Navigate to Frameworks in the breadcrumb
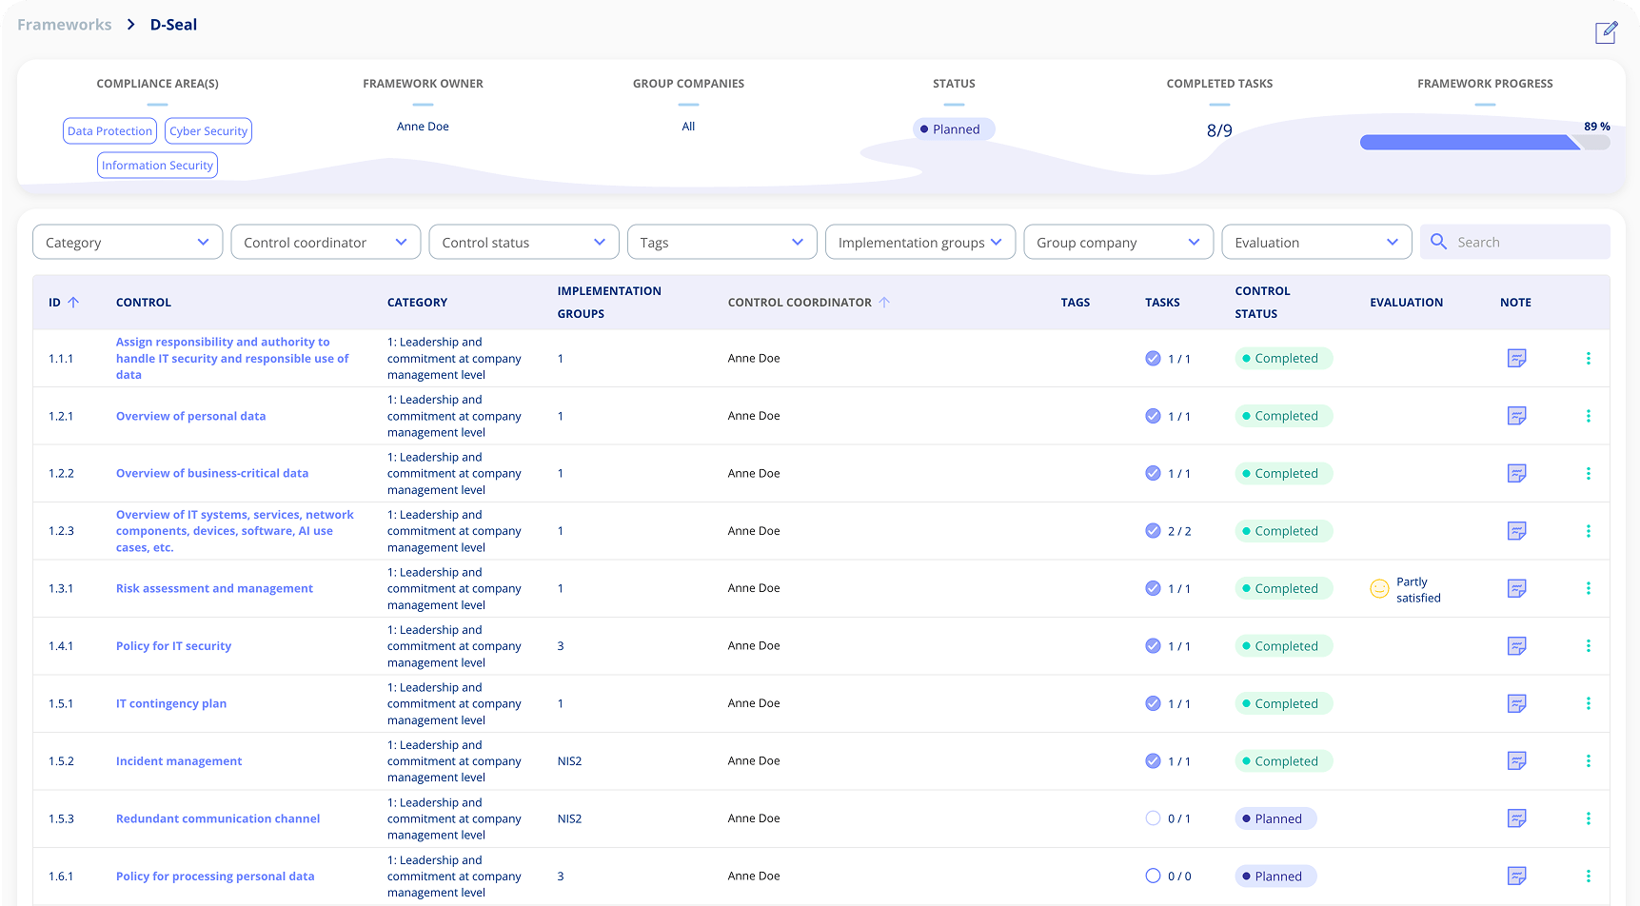This screenshot has width=1640, height=906. pos(64,24)
